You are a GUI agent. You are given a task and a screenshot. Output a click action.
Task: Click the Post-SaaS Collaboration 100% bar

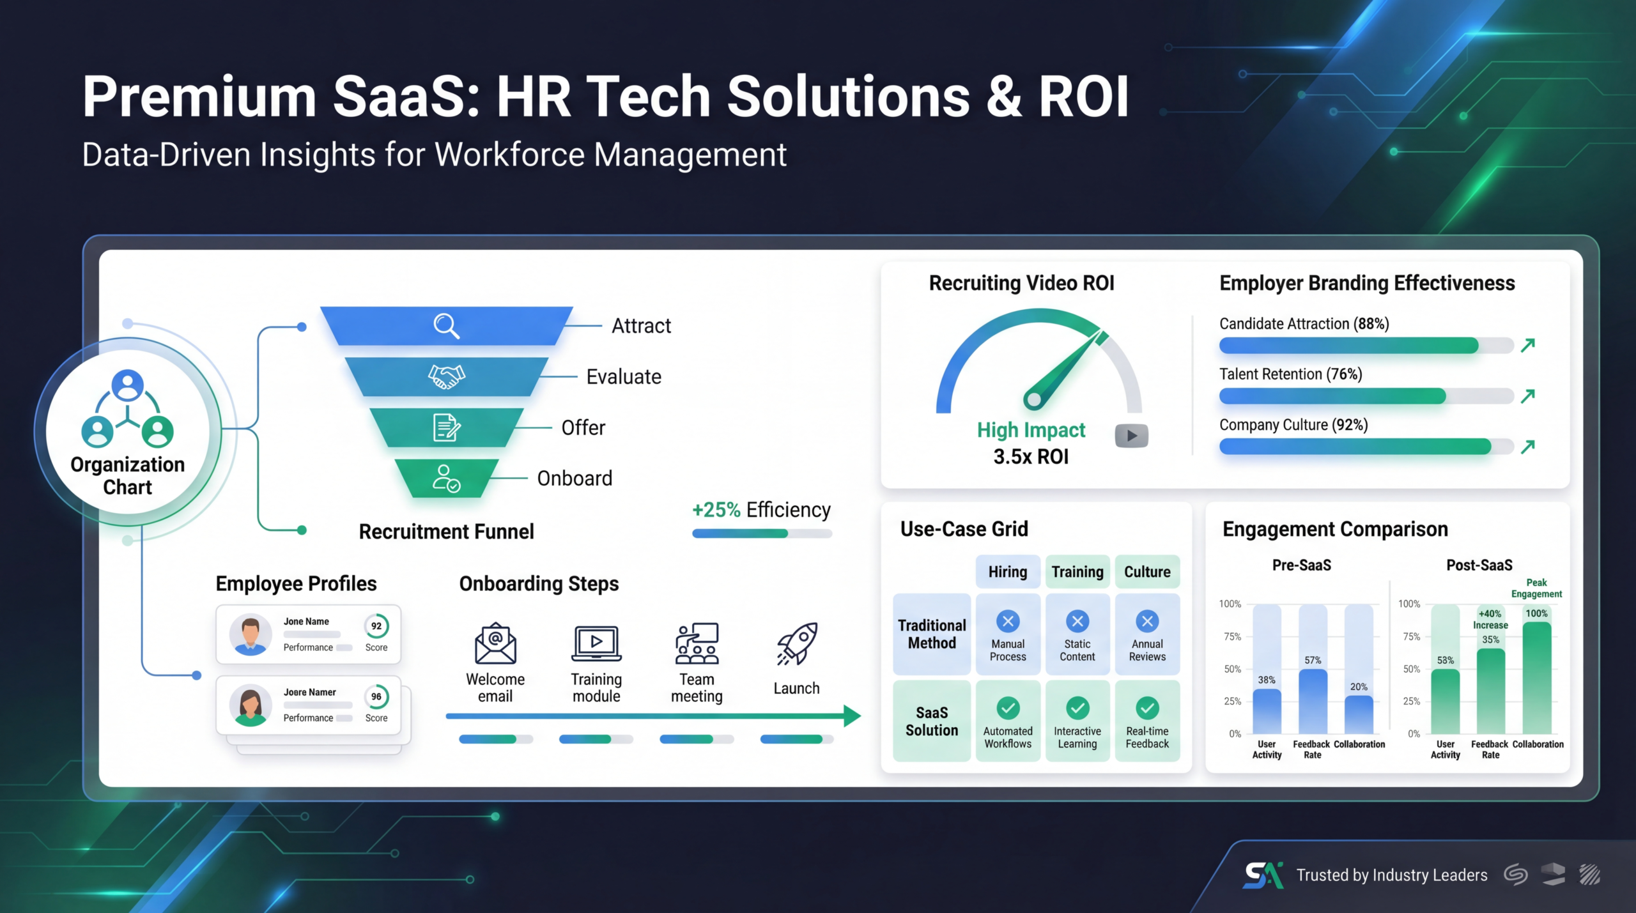(x=1536, y=677)
